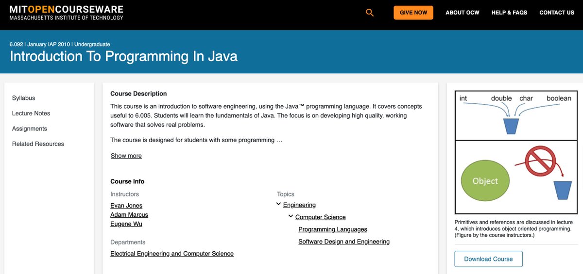Click the MIT OpenCourseWare logo
The height and width of the screenshot is (274, 583).
67,13
